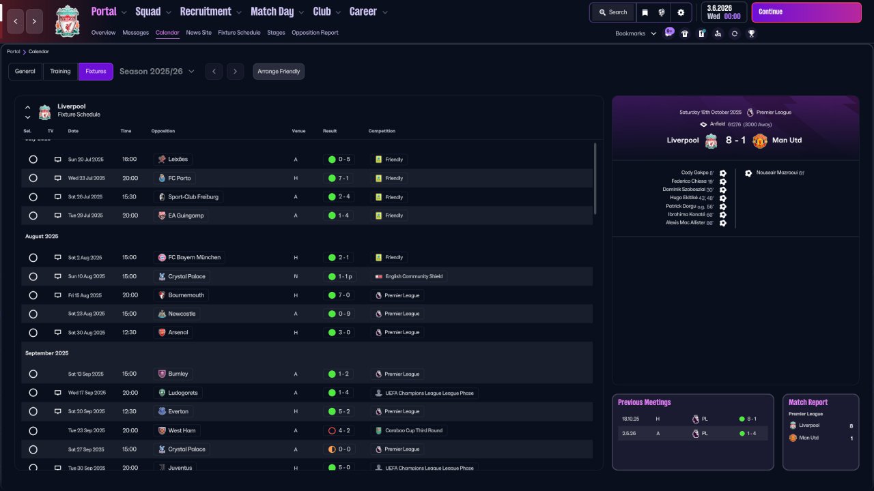Expand the Season 2025/26 dropdown
874x491 pixels.
tap(157, 72)
